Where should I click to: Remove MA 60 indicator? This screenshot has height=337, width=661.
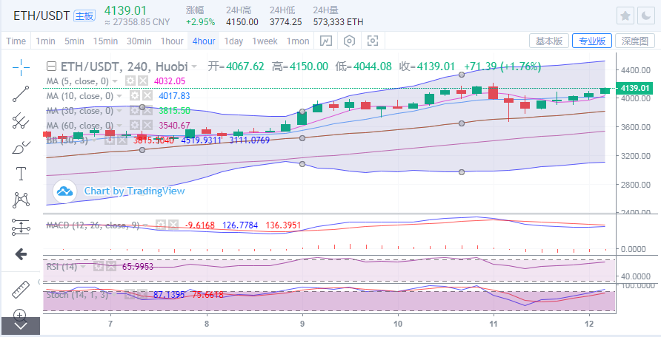pyautogui.click(x=147, y=125)
